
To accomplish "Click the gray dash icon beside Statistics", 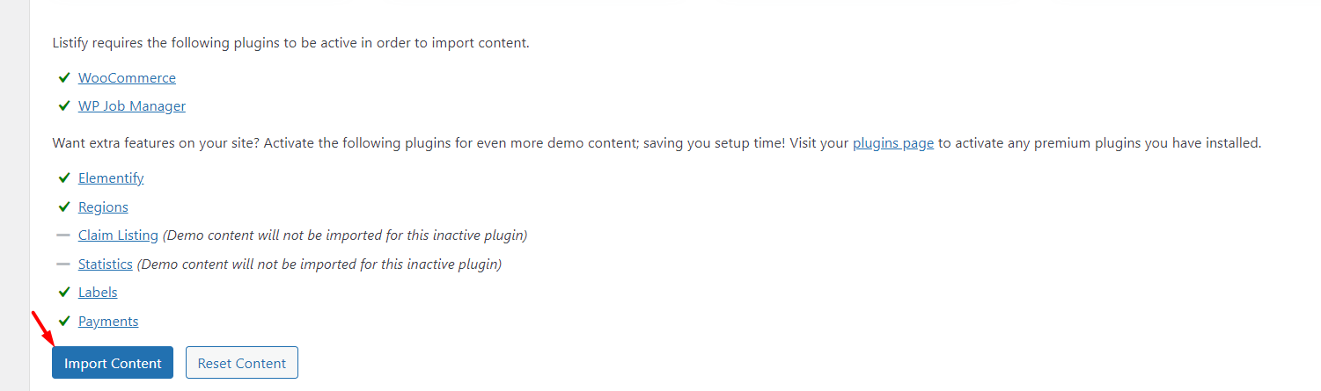I will click(63, 264).
